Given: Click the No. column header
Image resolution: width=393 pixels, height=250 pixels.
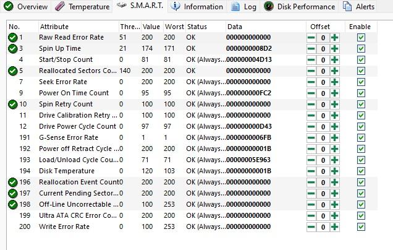Looking at the screenshot, I should pos(23,27).
